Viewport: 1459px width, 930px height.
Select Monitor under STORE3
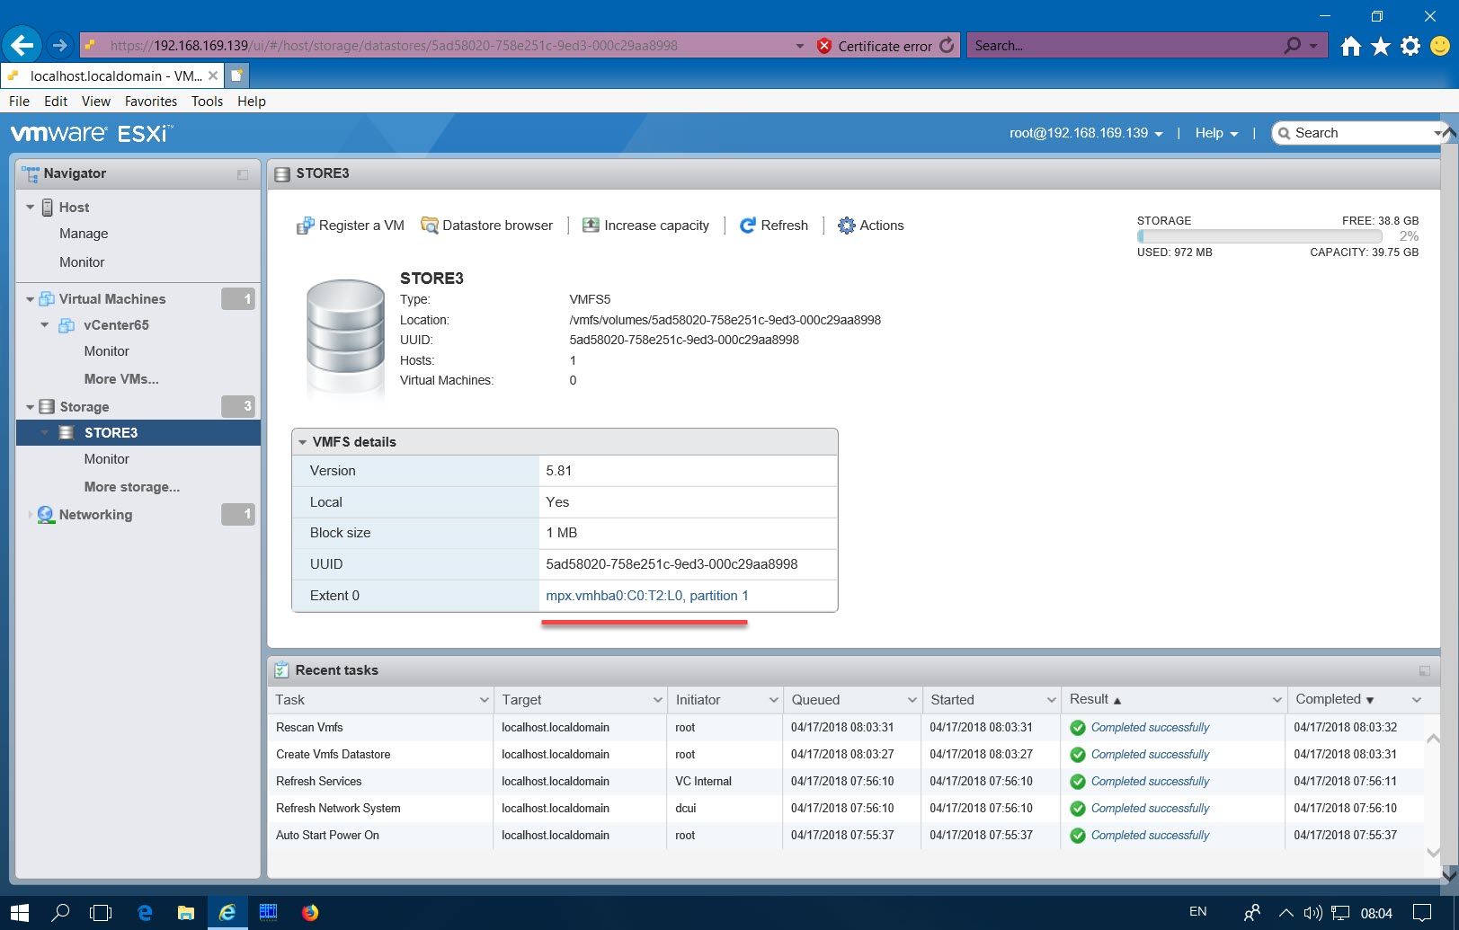point(105,459)
